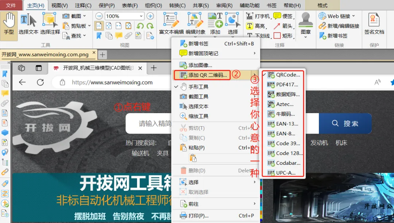Switch to Protect (保护) ribbon tab
394x223 pixels.
tap(107, 5)
